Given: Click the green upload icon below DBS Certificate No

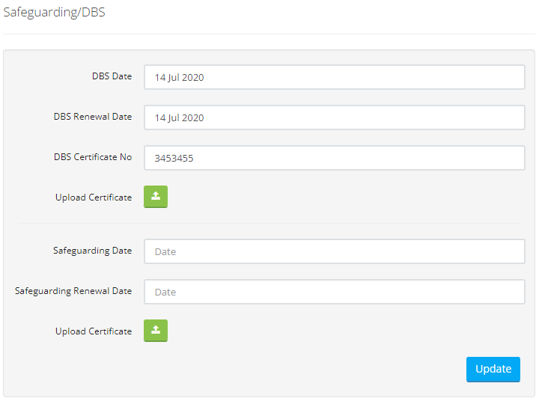Looking at the screenshot, I should tap(156, 197).
